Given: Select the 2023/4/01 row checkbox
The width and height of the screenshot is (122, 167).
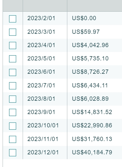Looking at the screenshot, I should (x=13, y=45).
